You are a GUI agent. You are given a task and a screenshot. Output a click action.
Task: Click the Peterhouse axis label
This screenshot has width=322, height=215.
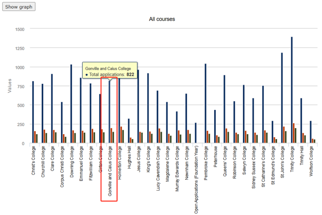[x=215, y=157]
